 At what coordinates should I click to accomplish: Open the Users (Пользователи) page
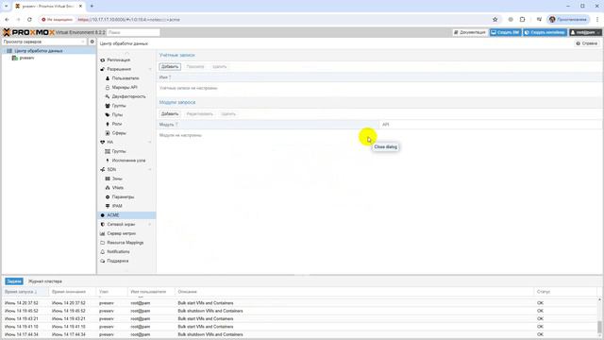pyautogui.click(x=126, y=78)
